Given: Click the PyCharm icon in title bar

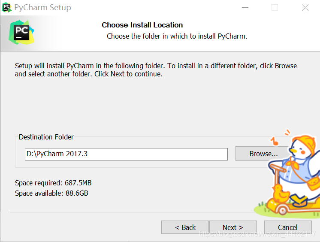Looking at the screenshot, I should coord(6,7).
